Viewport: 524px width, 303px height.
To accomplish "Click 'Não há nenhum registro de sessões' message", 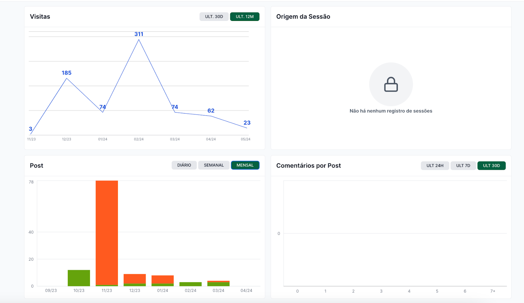I will pyautogui.click(x=391, y=111).
